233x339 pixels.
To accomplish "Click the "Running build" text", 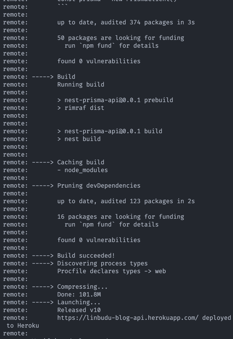I will (81, 84).
